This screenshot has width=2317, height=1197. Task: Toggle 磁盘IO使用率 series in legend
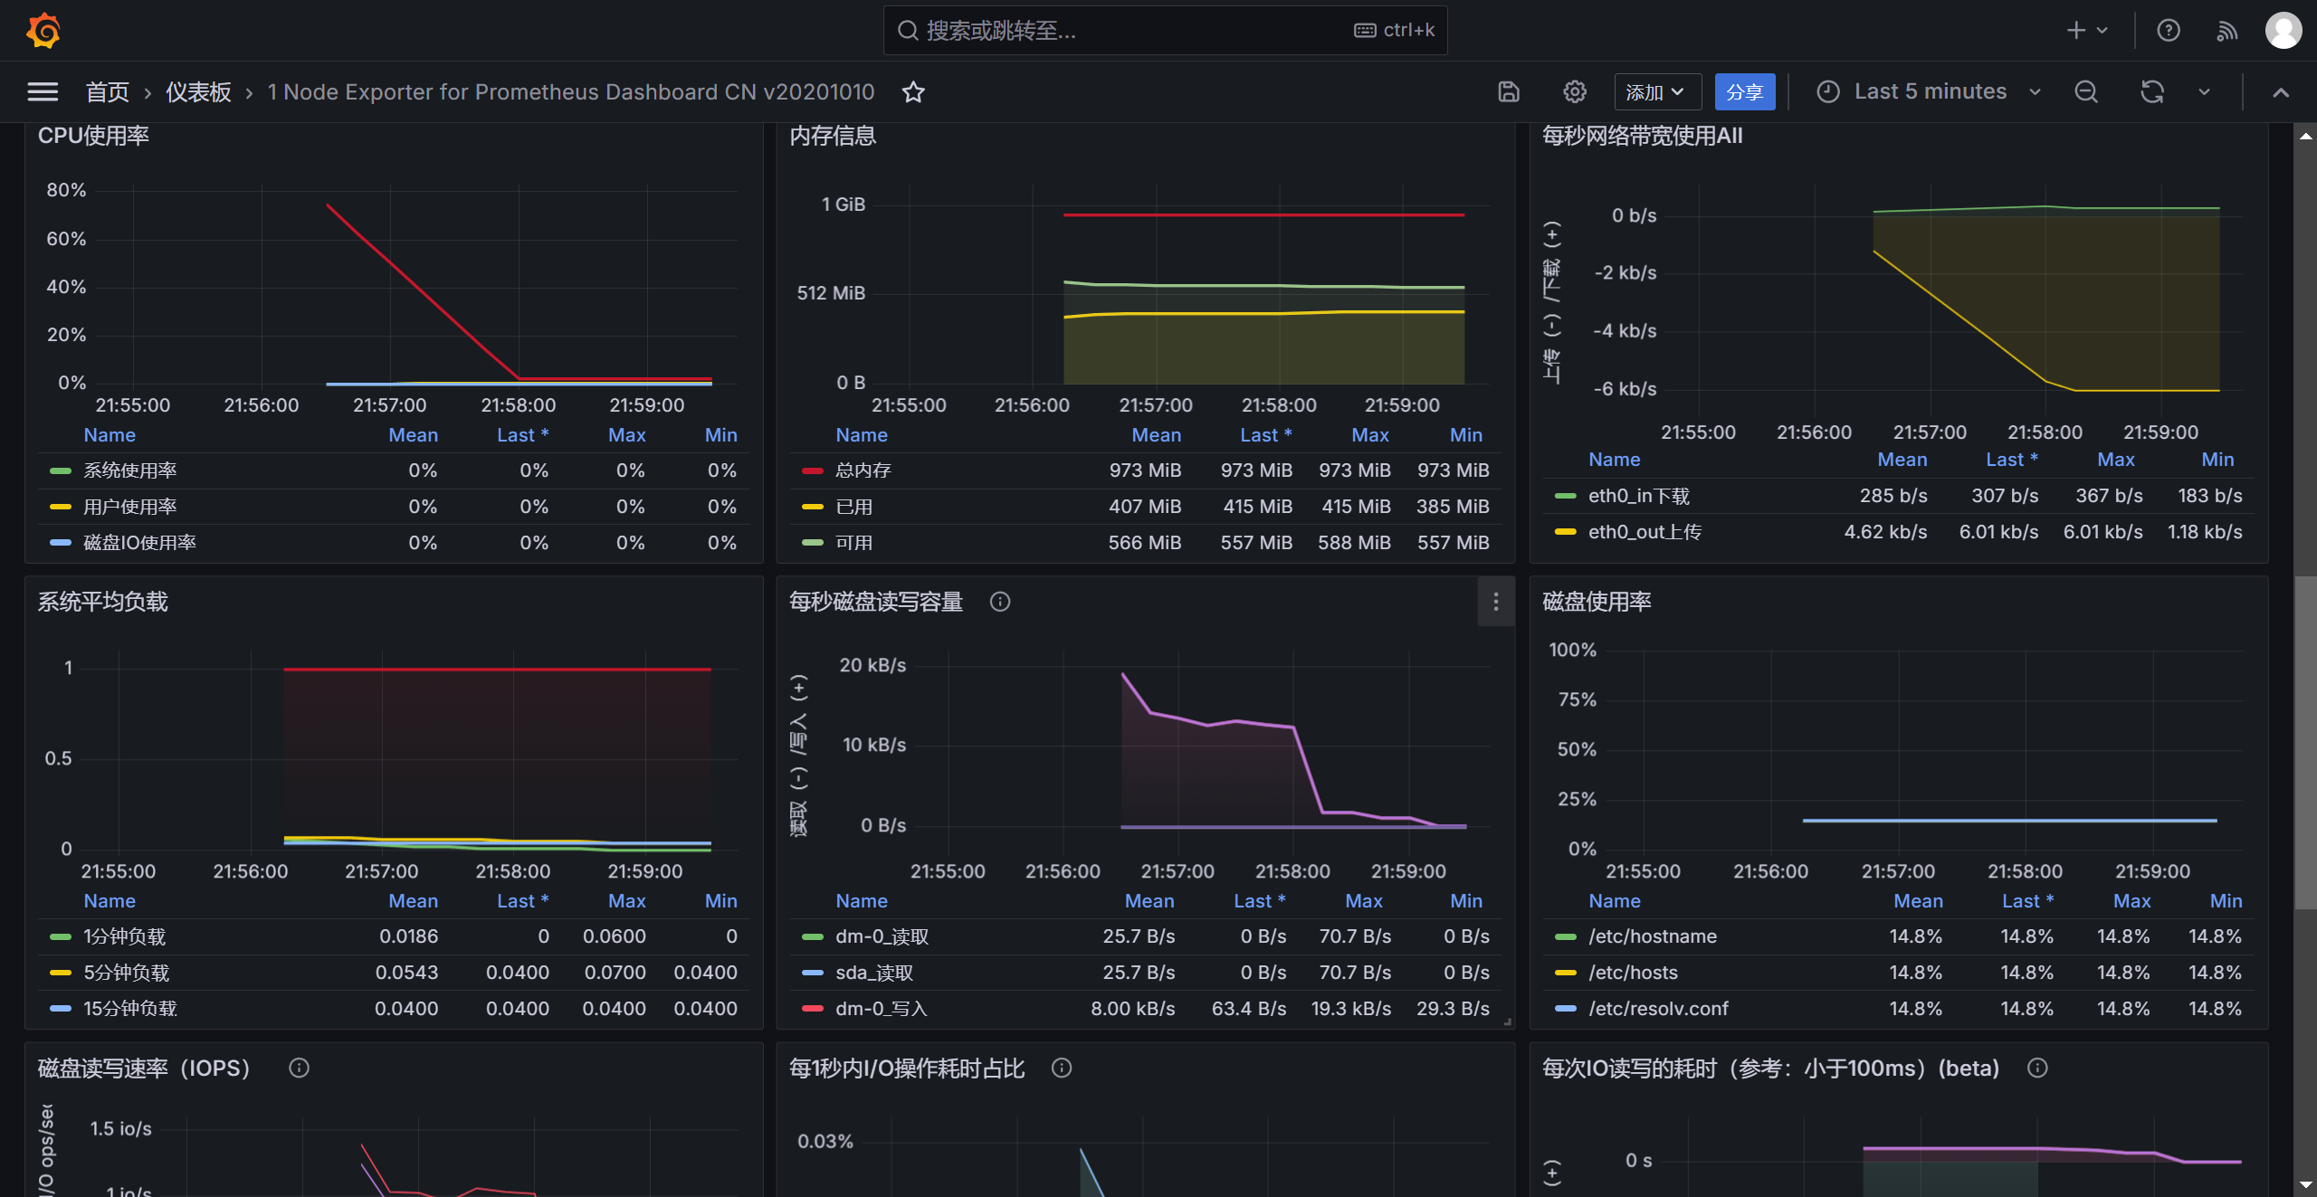coord(139,543)
